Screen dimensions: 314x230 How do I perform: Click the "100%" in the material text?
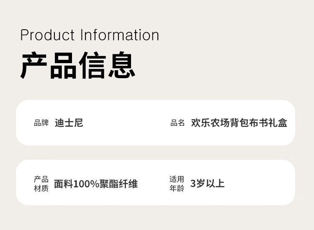click(x=86, y=184)
